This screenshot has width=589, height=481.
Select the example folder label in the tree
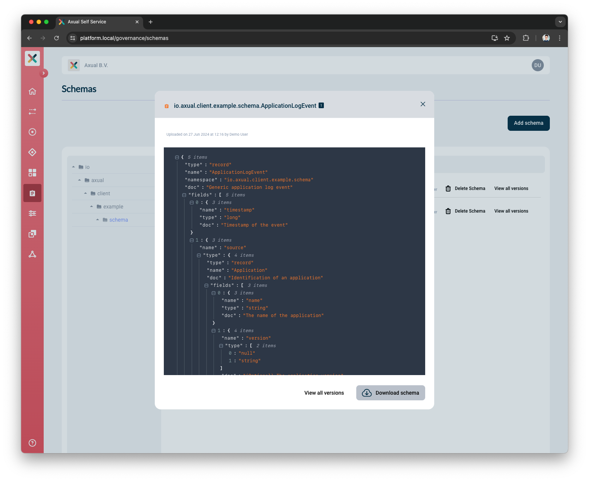pos(113,207)
